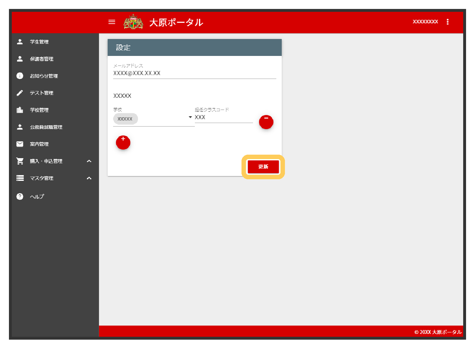Open the hamburger navigation menu
Screen dimensions: 475x347
[x=112, y=22]
